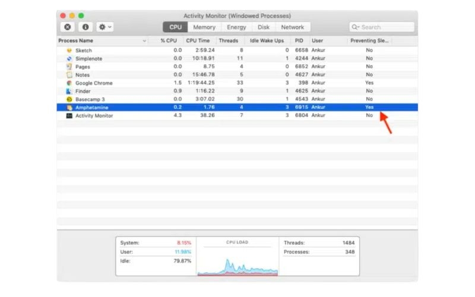Click the Sketch app icon

(69, 50)
